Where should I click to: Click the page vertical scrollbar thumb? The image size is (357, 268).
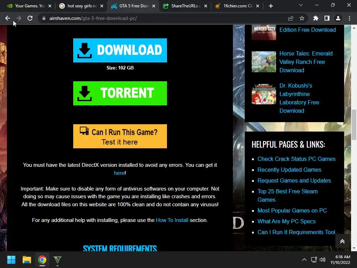coord(354,125)
